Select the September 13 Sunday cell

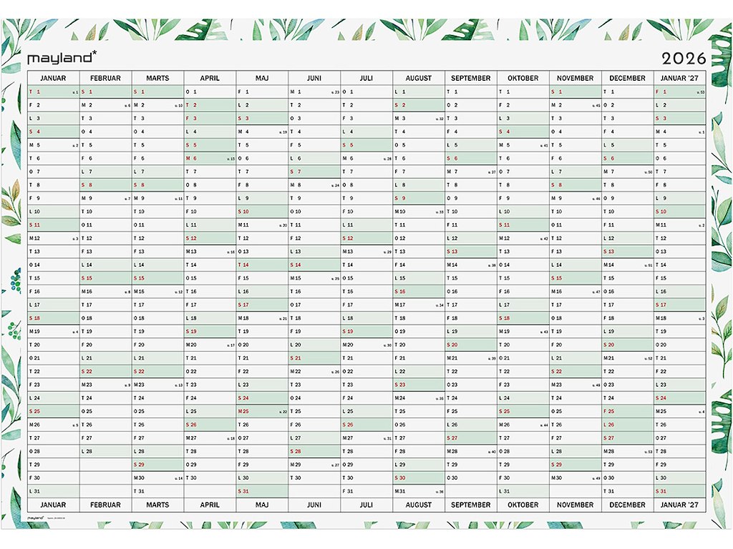(x=471, y=252)
